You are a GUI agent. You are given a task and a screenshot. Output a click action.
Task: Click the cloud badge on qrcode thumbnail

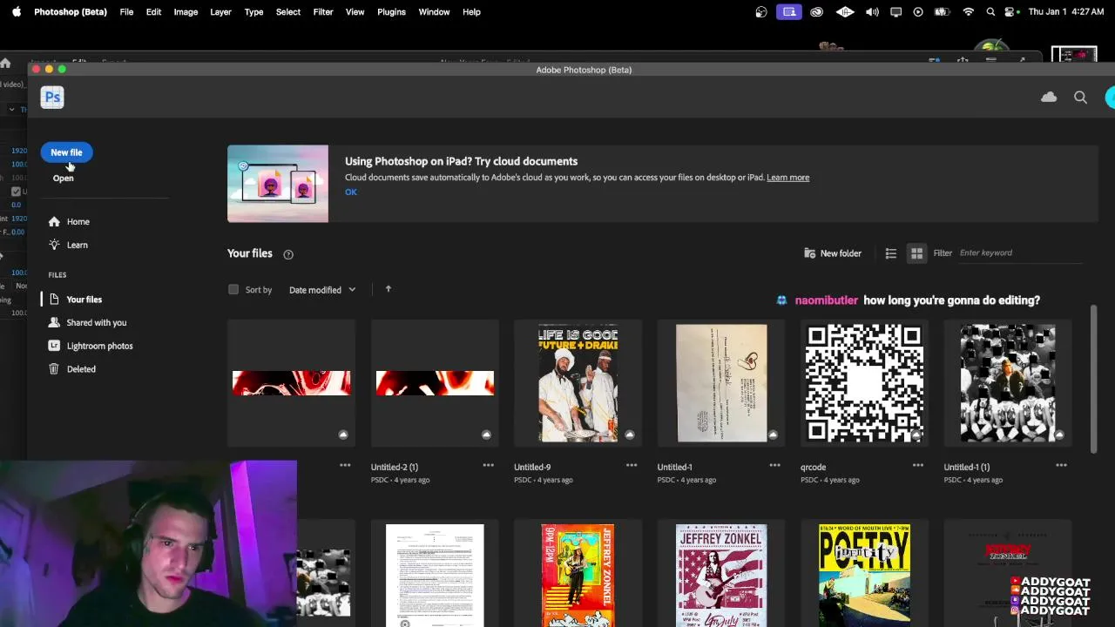[916, 435]
